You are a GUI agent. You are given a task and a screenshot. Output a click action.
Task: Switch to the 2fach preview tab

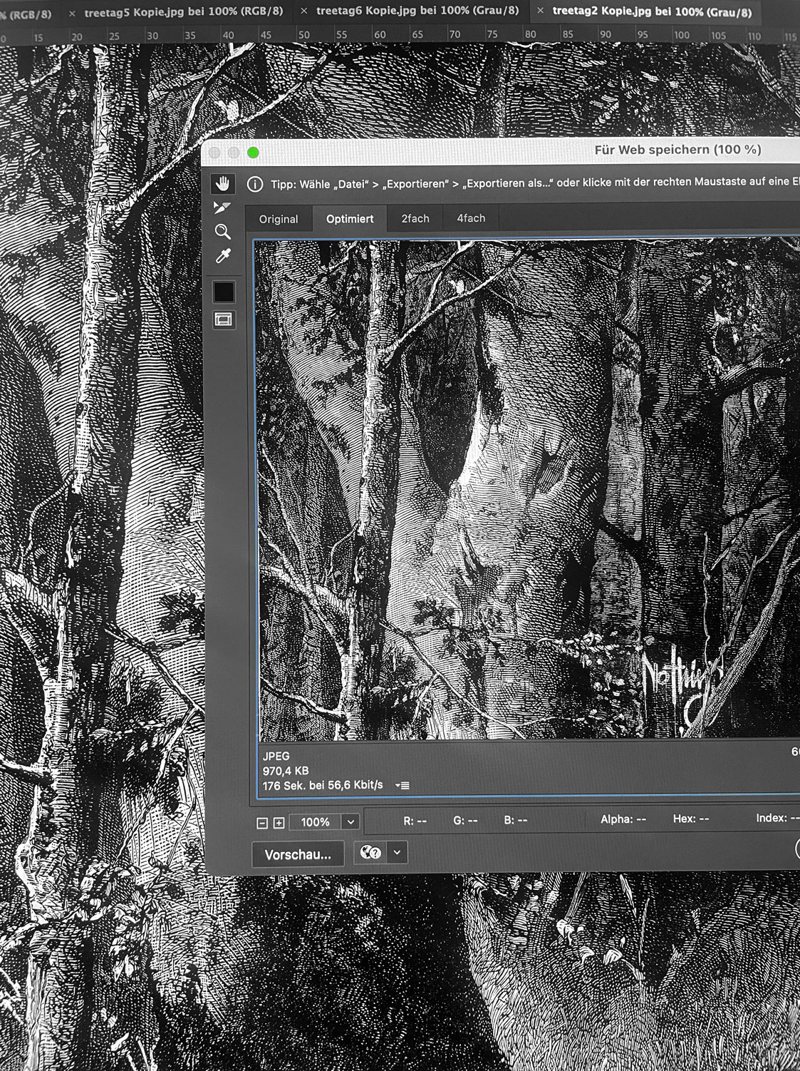(x=415, y=219)
